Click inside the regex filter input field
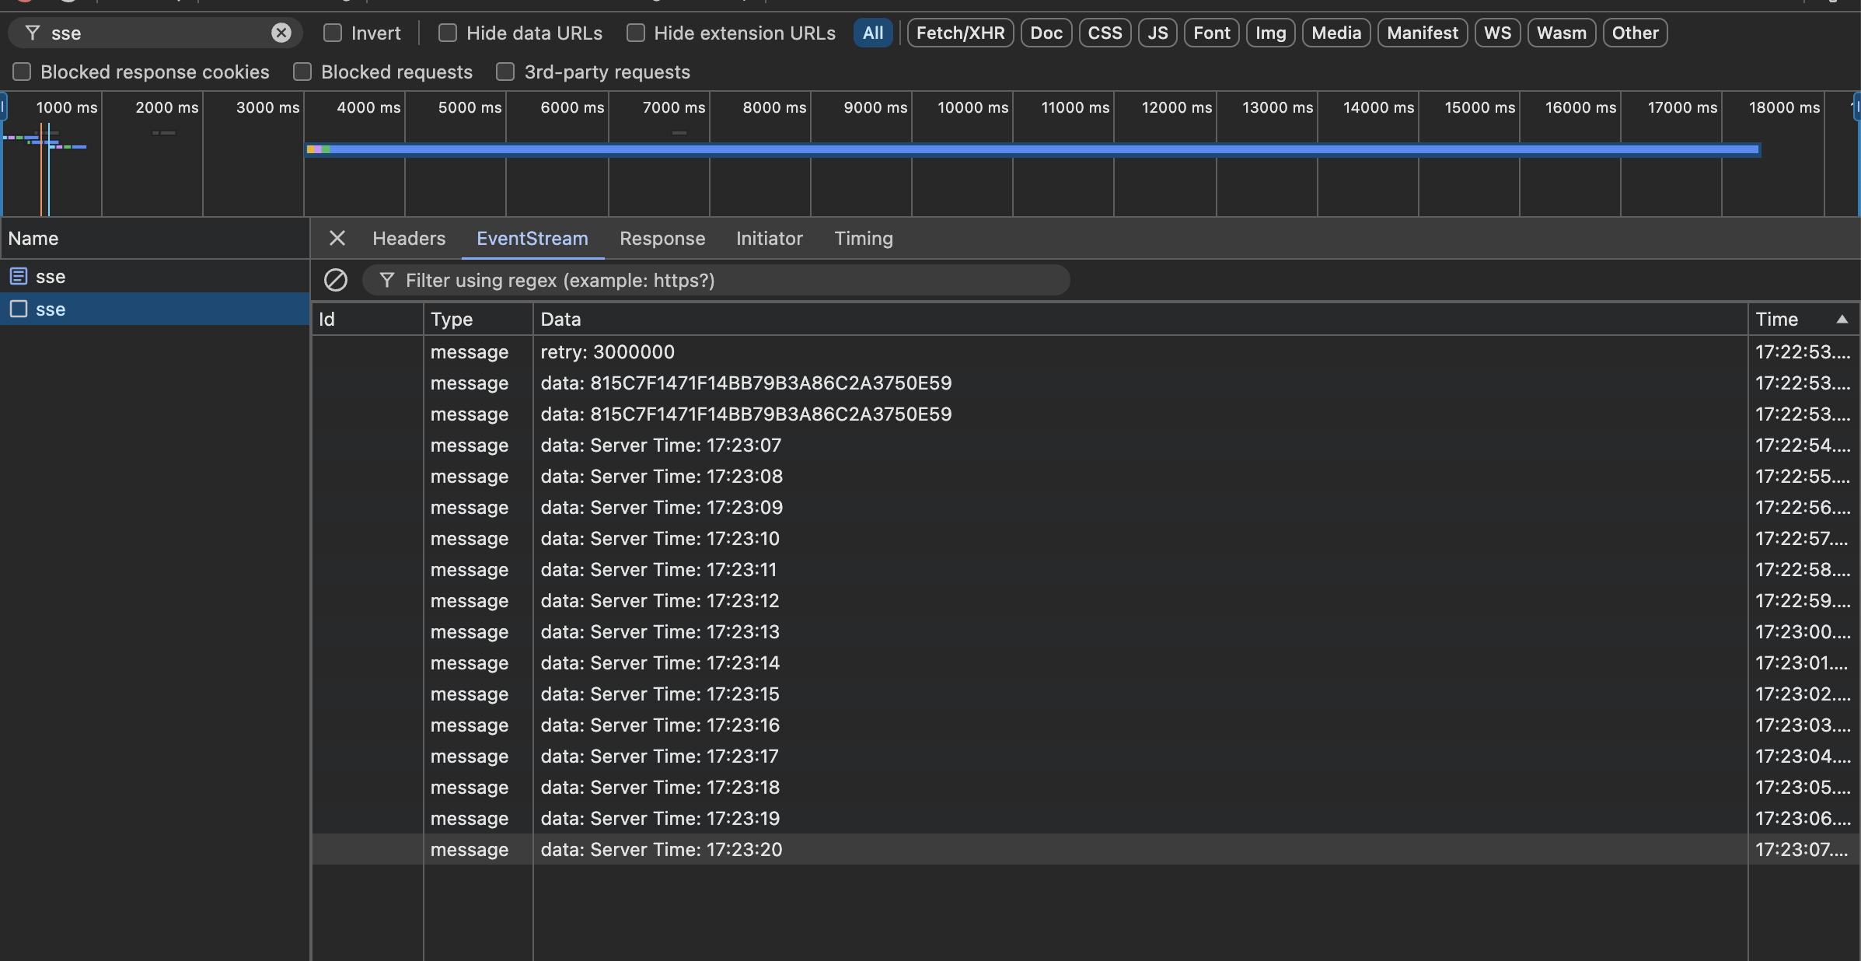This screenshot has height=961, width=1861. click(700, 280)
